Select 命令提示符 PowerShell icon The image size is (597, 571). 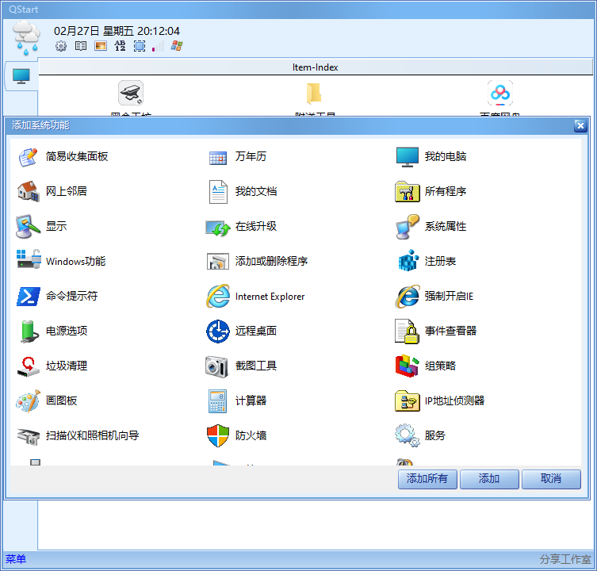[x=29, y=297]
